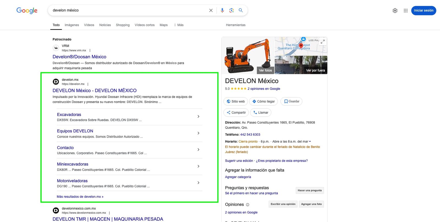
Task: Expand the business hours dropdown arrow
Action: coord(310,142)
